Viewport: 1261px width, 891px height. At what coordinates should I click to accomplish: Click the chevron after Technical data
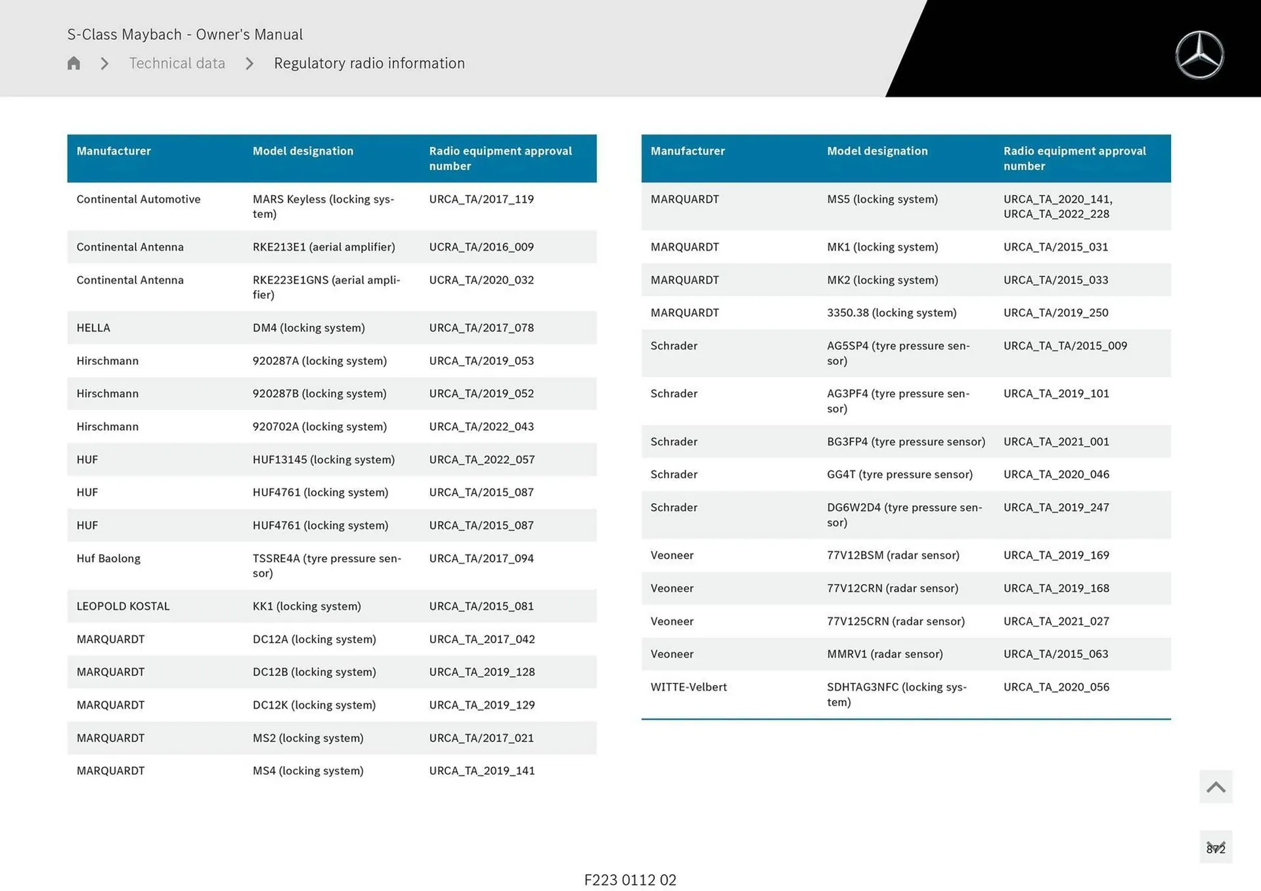click(x=249, y=64)
